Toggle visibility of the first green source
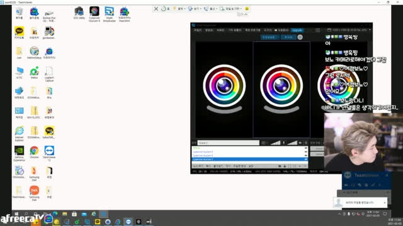The width and height of the screenshot is (403, 226). tap(306, 148)
